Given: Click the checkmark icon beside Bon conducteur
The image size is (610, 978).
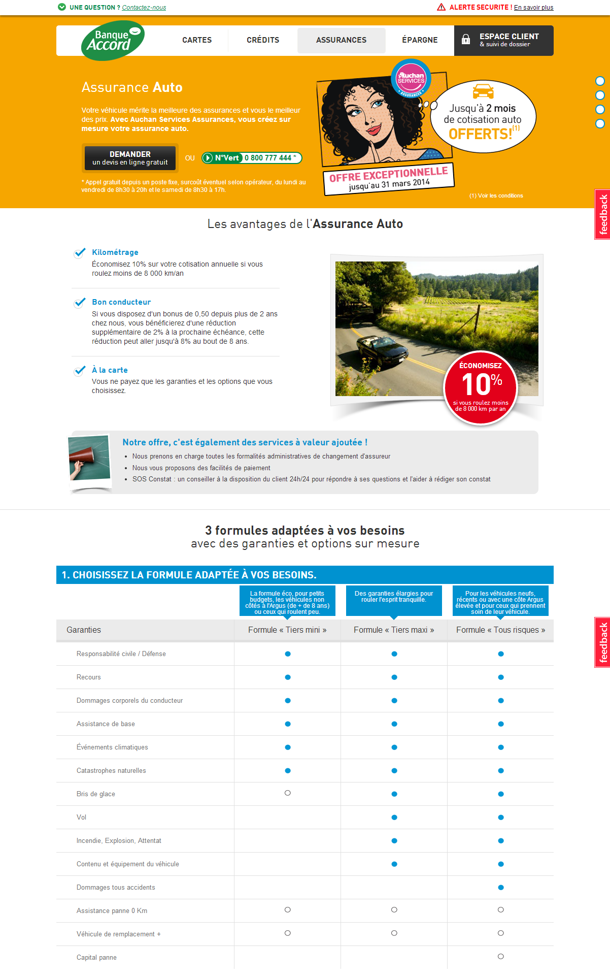Looking at the screenshot, I should tap(80, 303).
